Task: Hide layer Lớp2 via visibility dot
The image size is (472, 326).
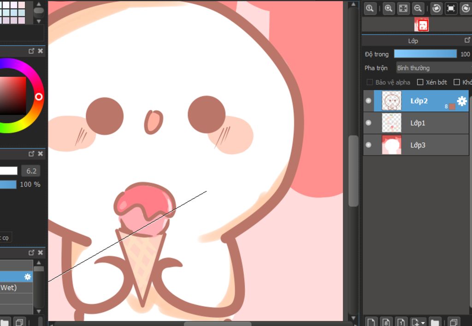Action: click(368, 101)
